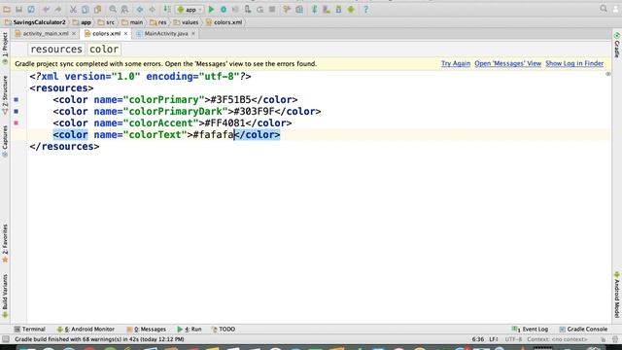
Task: Click the colorPrimaryDark gutter color swatch
Action: [x=17, y=111]
